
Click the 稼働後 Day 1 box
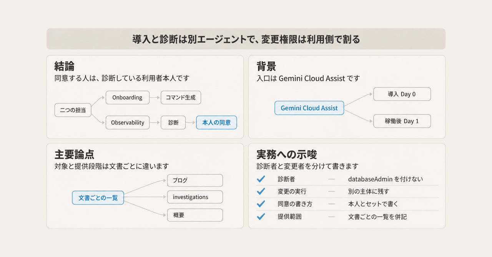[x=402, y=121]
